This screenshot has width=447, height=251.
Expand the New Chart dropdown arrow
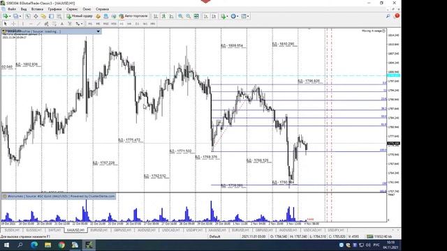[x=10, y=16]
